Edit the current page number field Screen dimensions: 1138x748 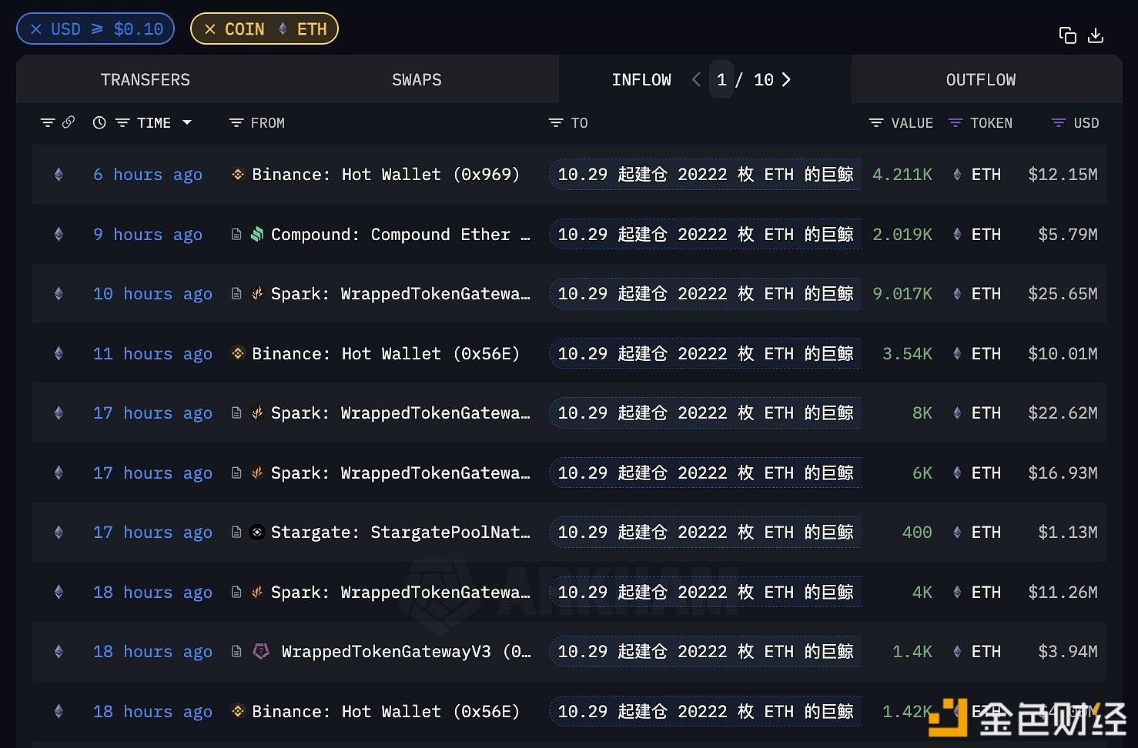721,80
